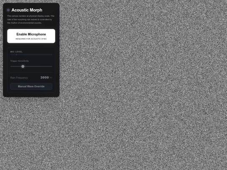The height and width of the screenshot is (170, 227).
Task: Click the canvas description paragraph text
Action: pos(31,19)
